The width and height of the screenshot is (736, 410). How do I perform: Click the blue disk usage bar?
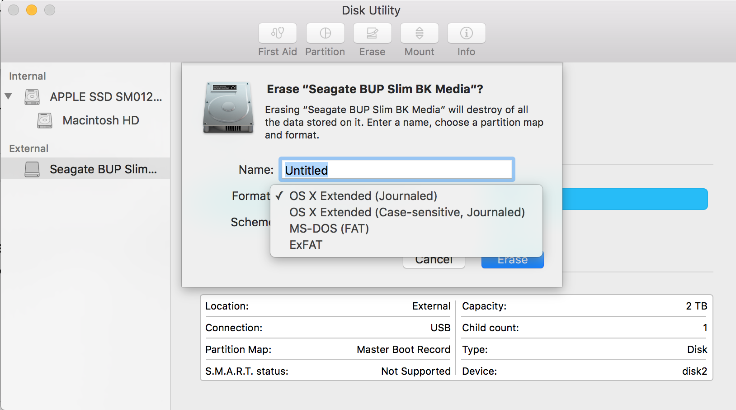coord(635,199)
